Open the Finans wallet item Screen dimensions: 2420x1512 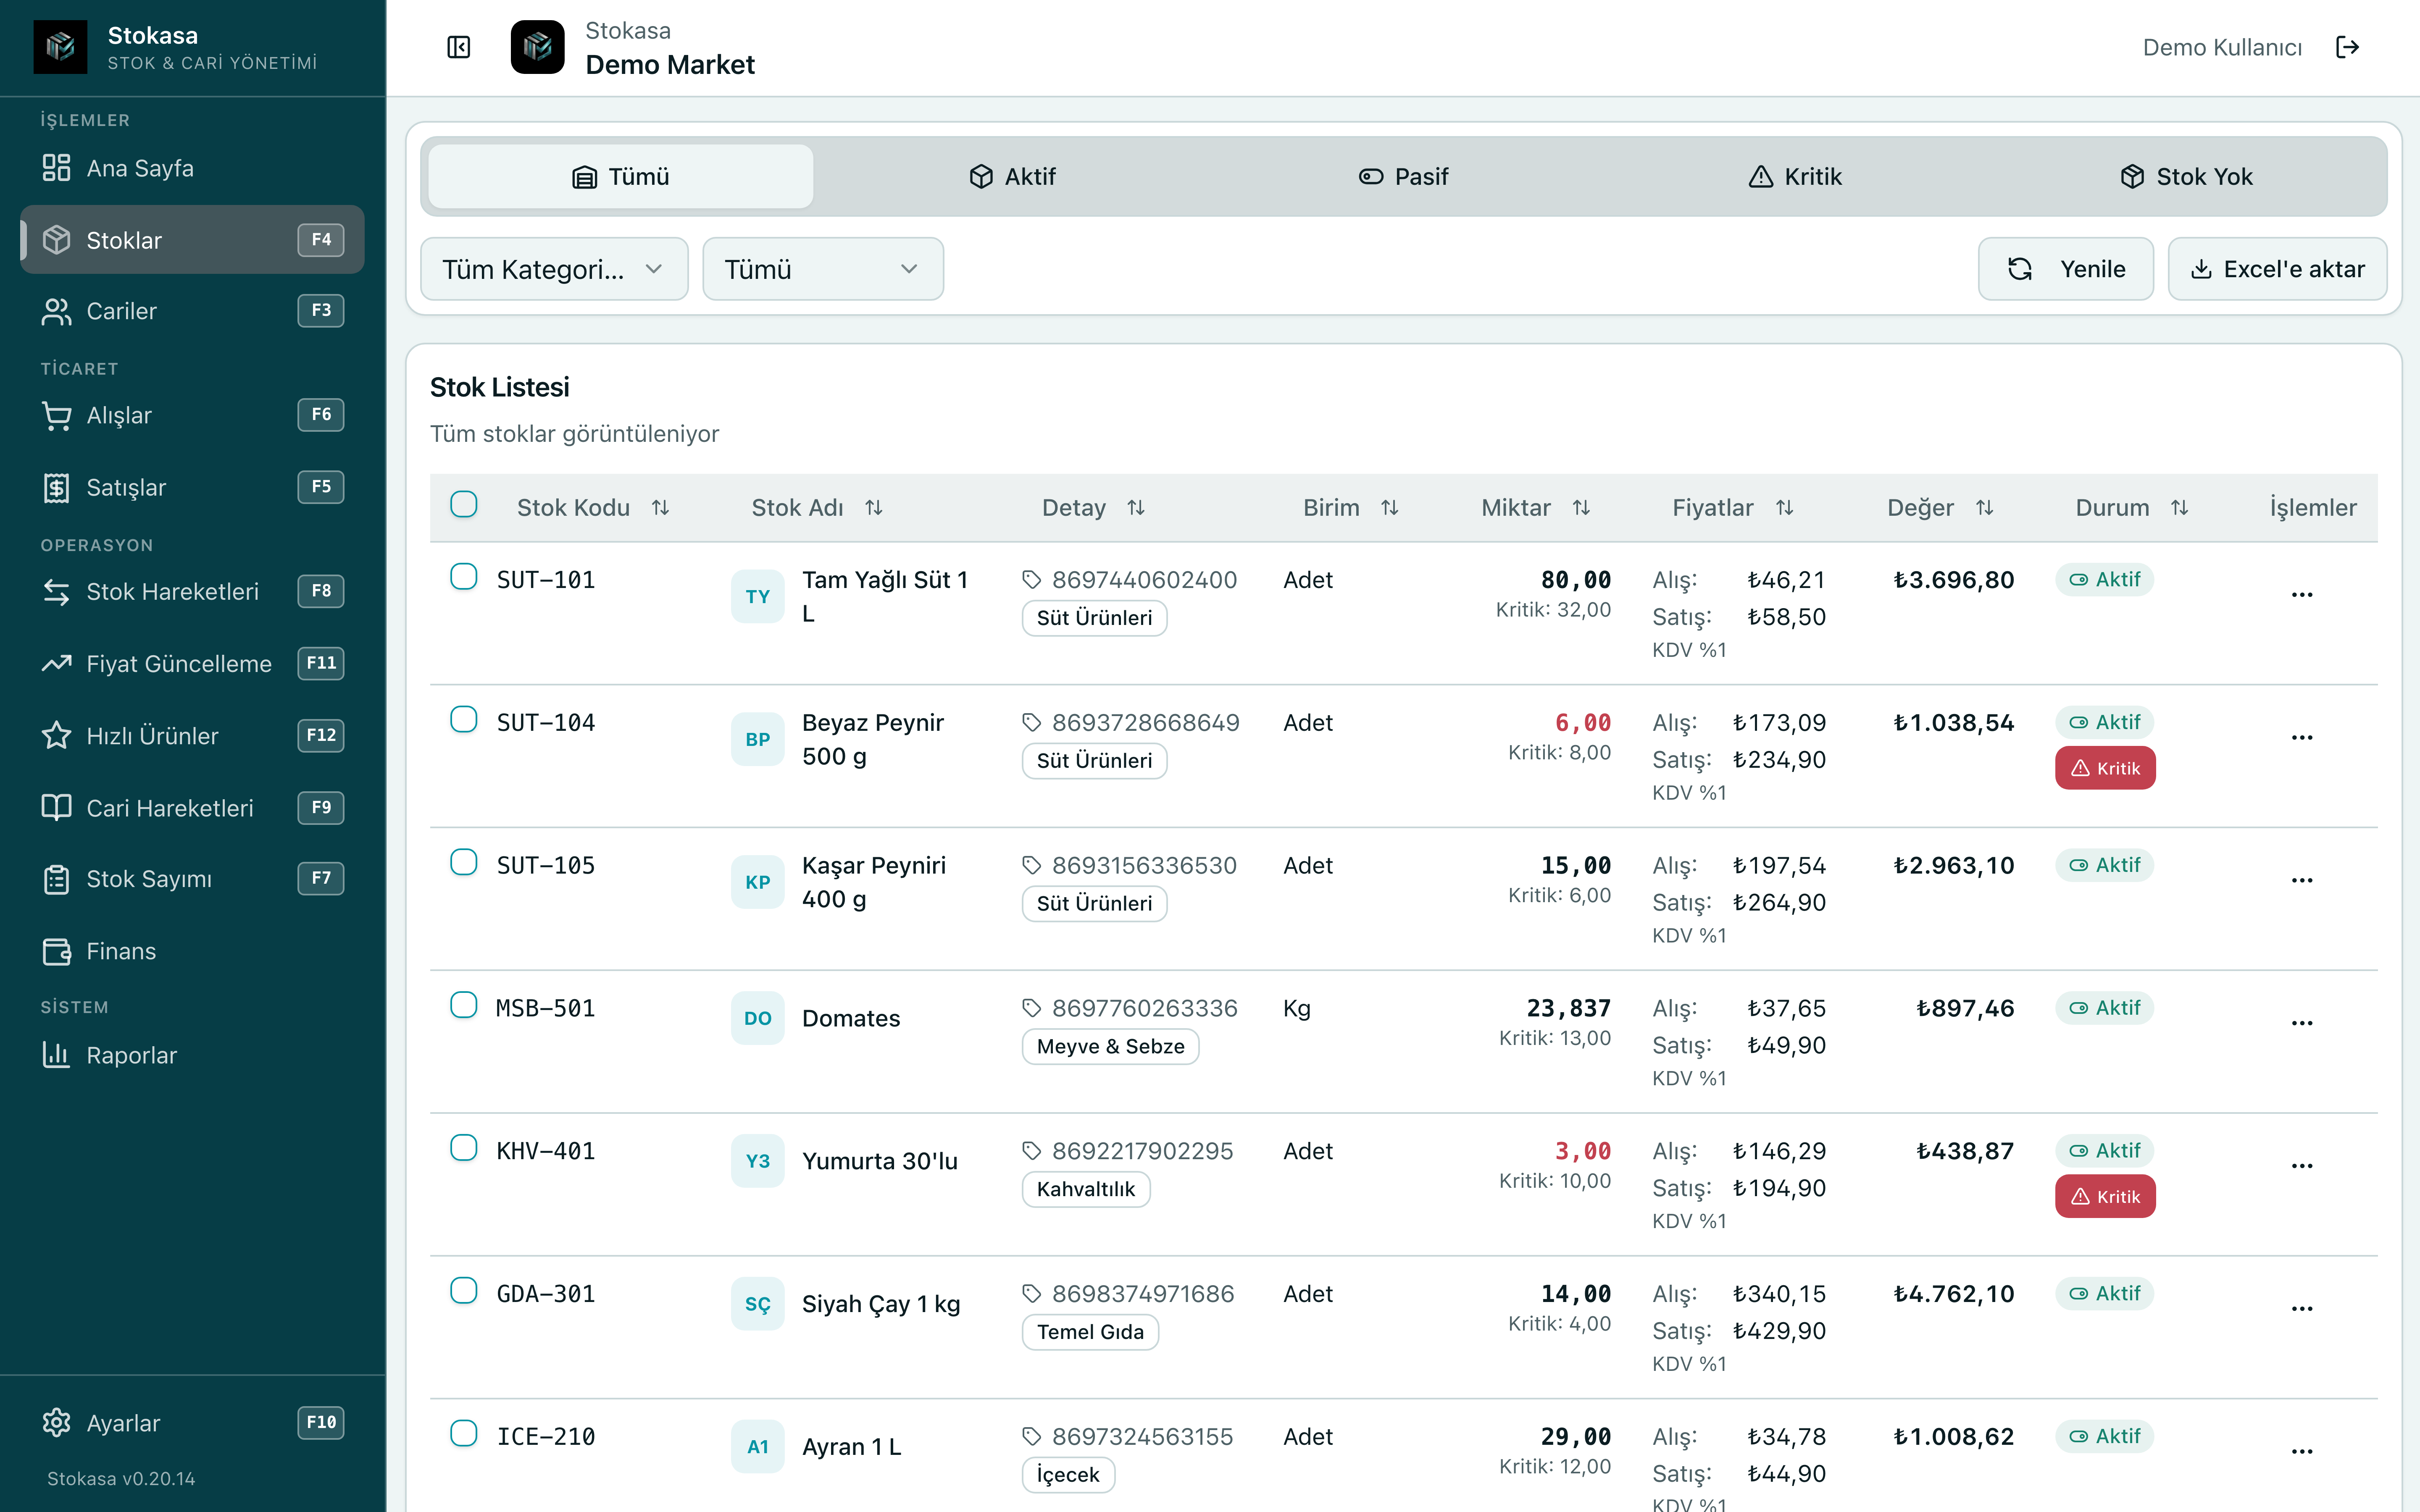192,950
